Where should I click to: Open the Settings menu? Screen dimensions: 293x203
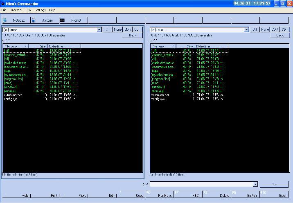click(40, 10)
